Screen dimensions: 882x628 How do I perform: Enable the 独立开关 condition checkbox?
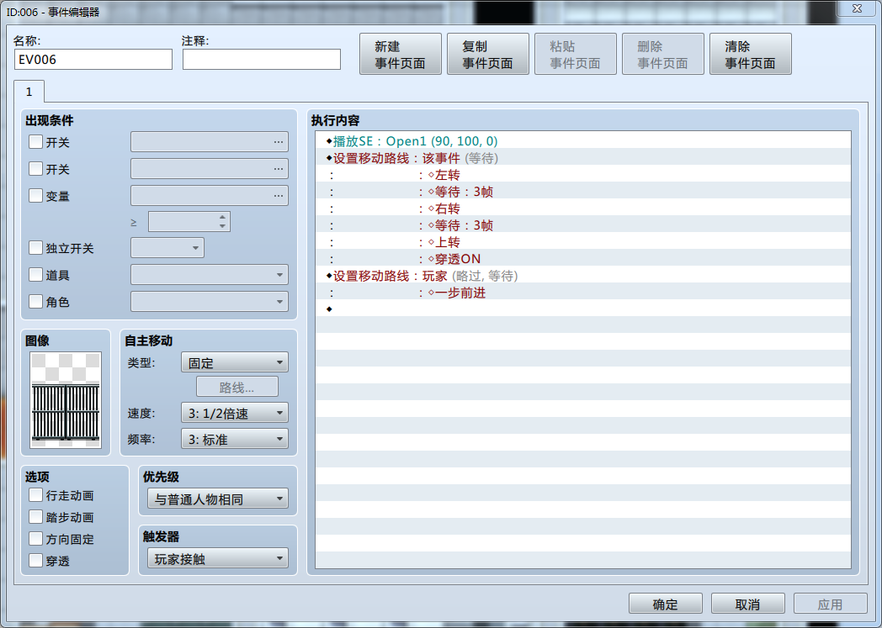click(x=35, y=248)
